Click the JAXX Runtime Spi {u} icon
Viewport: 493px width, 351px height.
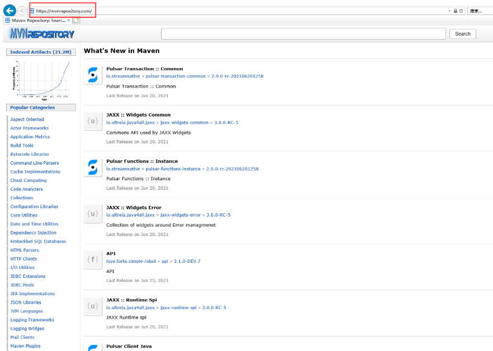[x=93, y=306]
